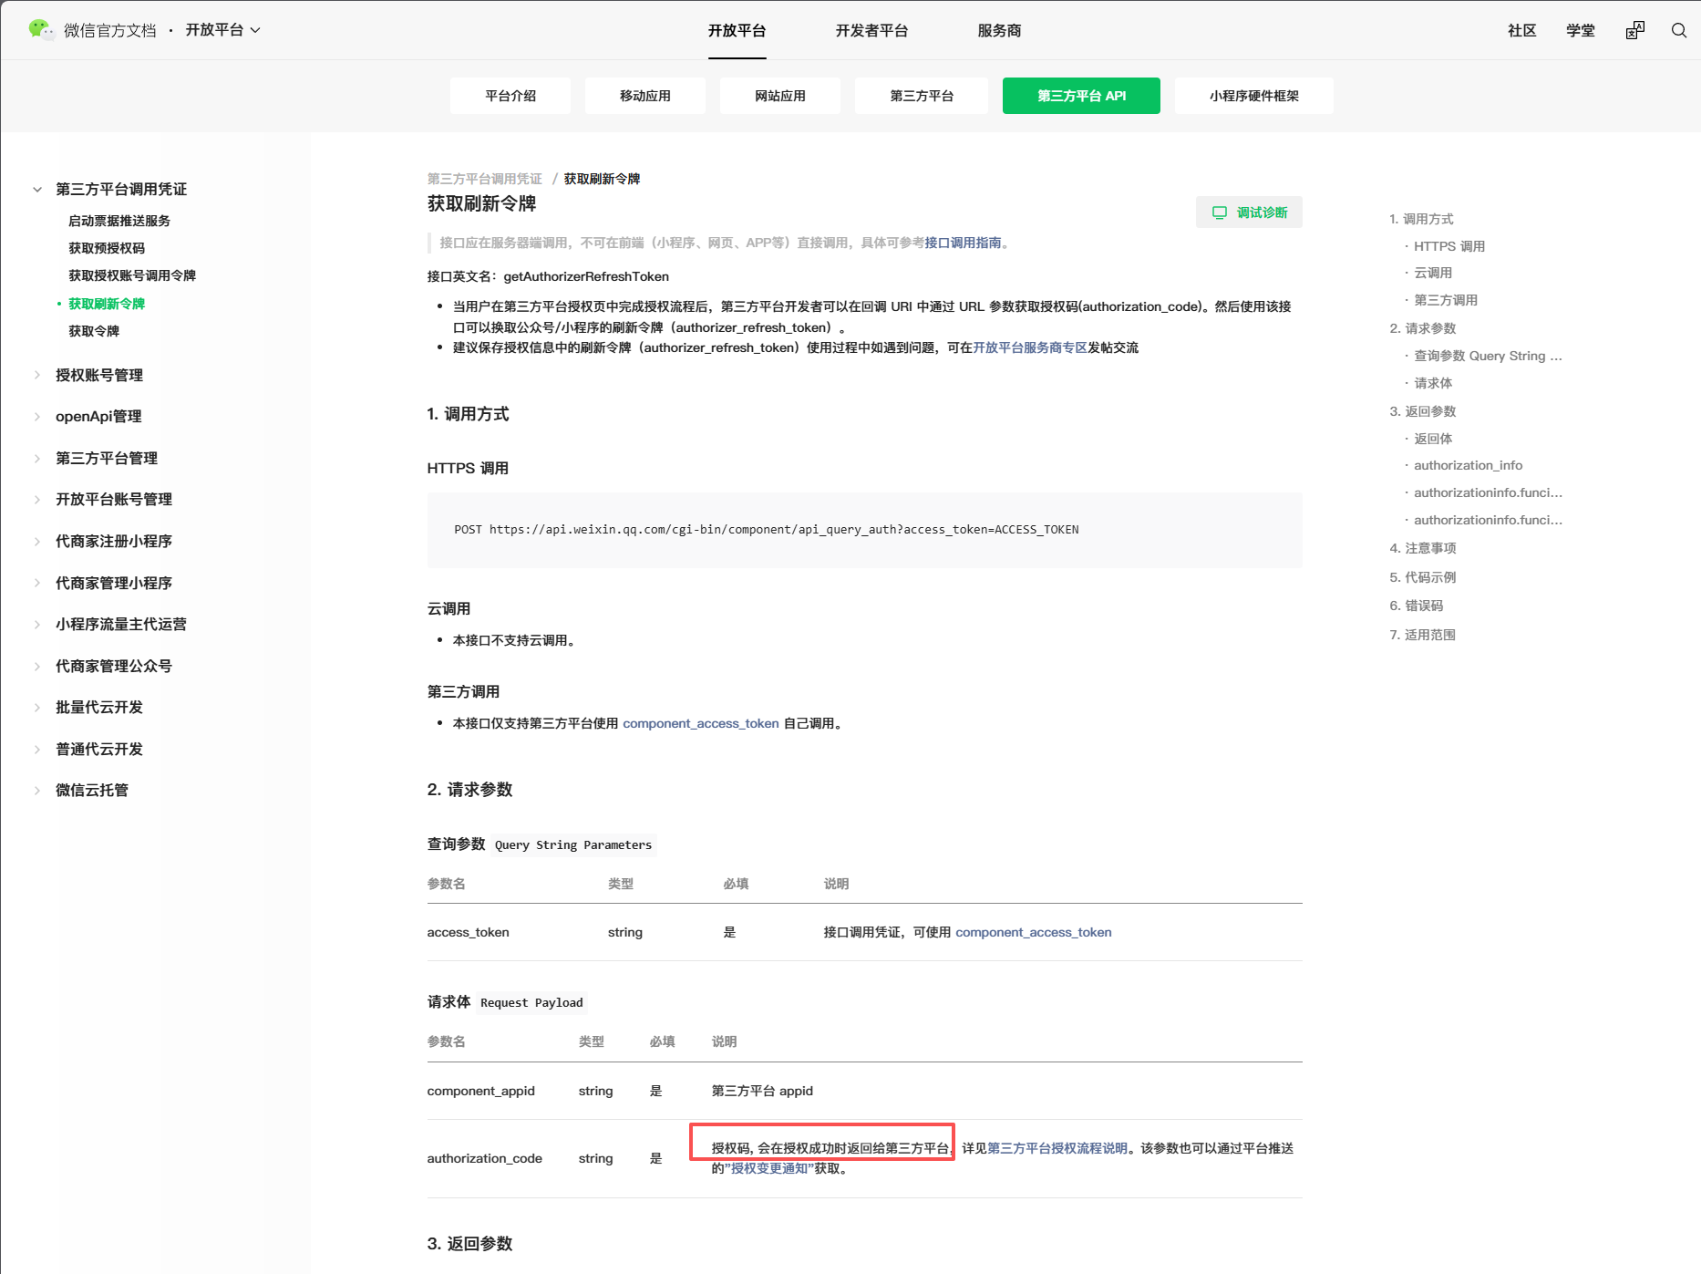Open the 开放平台 dropdown beside logo
This screenshot has height=1274, width=1701.
pos(223,30)
